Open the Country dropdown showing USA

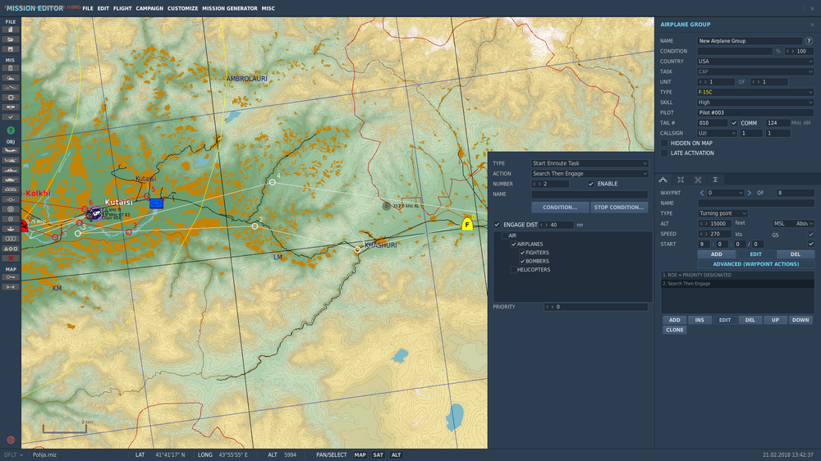coord(755,61)
